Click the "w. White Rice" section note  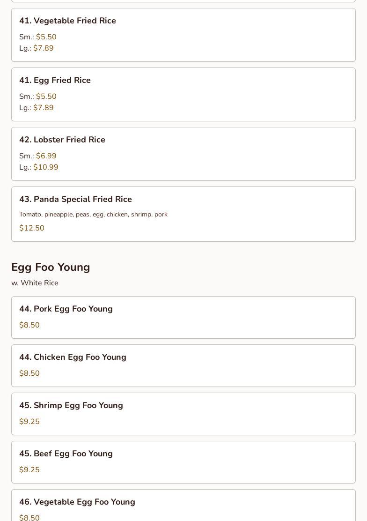35,283
